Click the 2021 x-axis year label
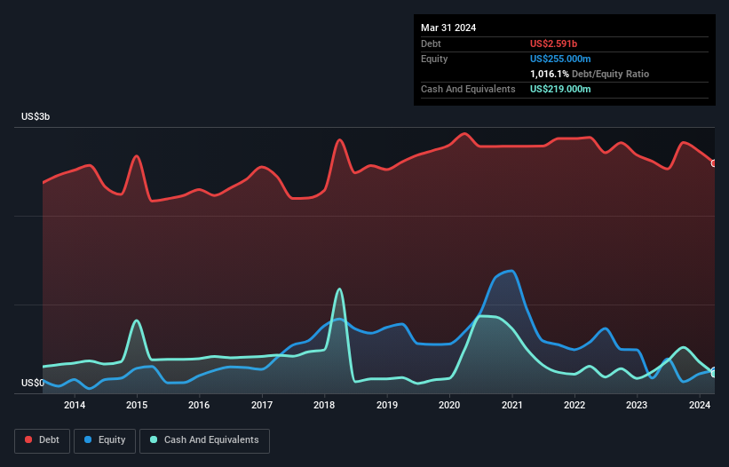The height and width of the screenshot is (467, 729). 511,405
